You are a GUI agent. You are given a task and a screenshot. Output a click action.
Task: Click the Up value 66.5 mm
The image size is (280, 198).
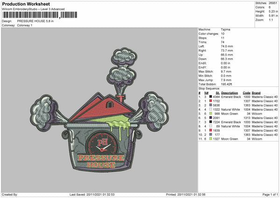(x=227, y=55)
